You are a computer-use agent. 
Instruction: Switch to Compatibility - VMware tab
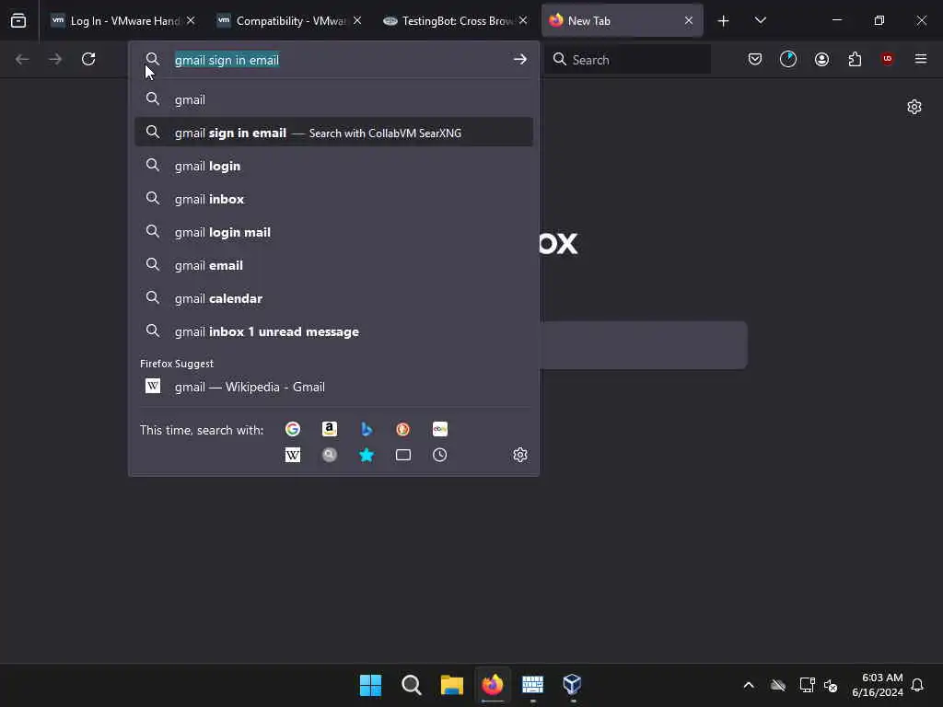289,20
